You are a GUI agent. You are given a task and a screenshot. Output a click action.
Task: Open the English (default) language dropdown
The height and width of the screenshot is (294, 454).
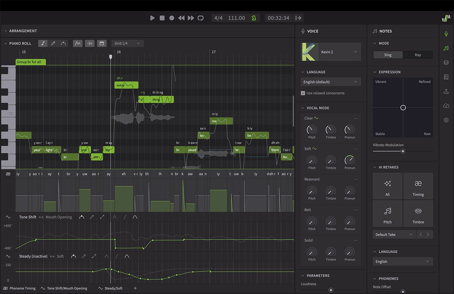tap(331, 82)
